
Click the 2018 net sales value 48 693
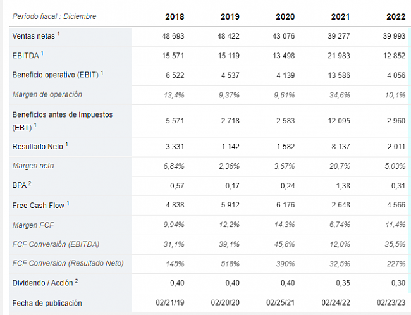(173, 36)
